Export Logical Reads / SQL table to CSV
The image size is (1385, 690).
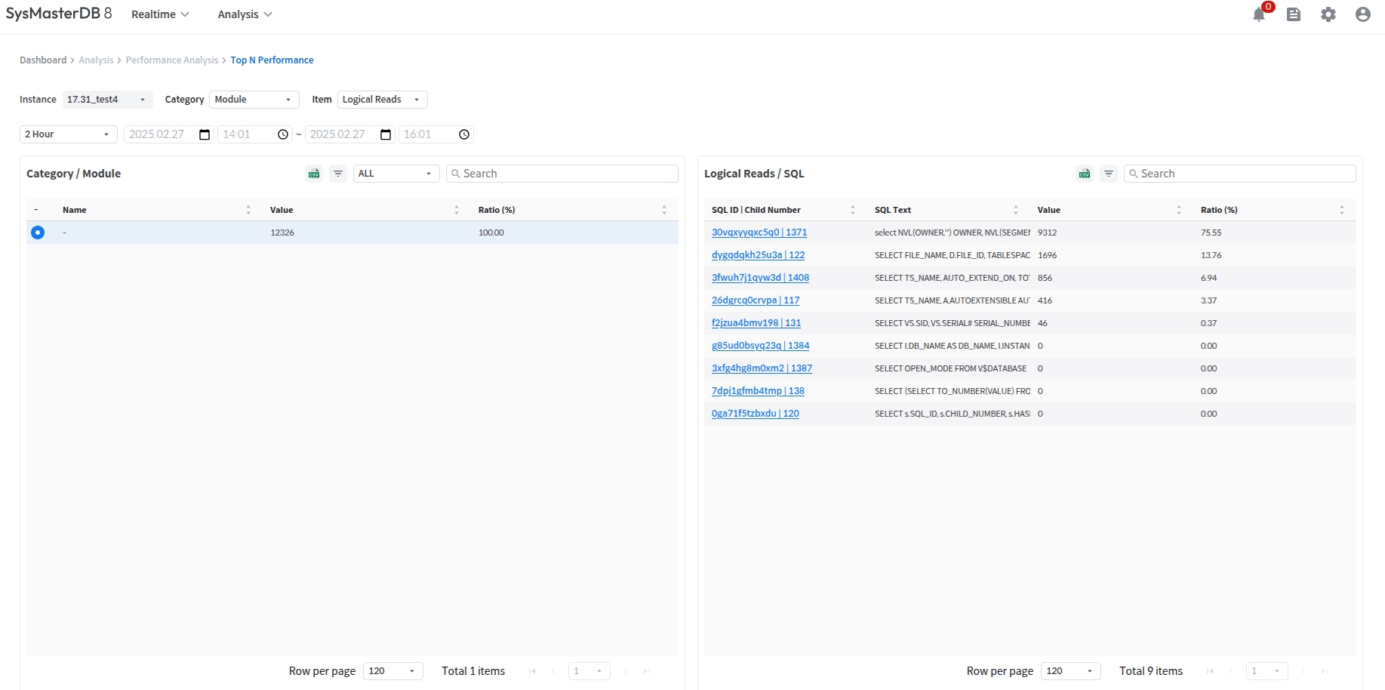pyautogui.click(x=1085, y=174)
